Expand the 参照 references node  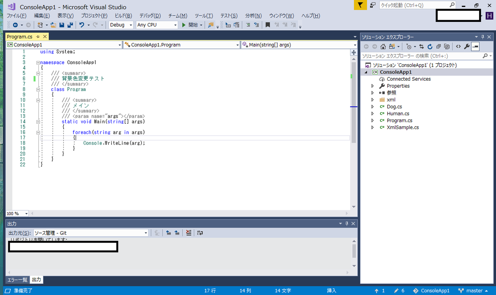click(372, 93)
